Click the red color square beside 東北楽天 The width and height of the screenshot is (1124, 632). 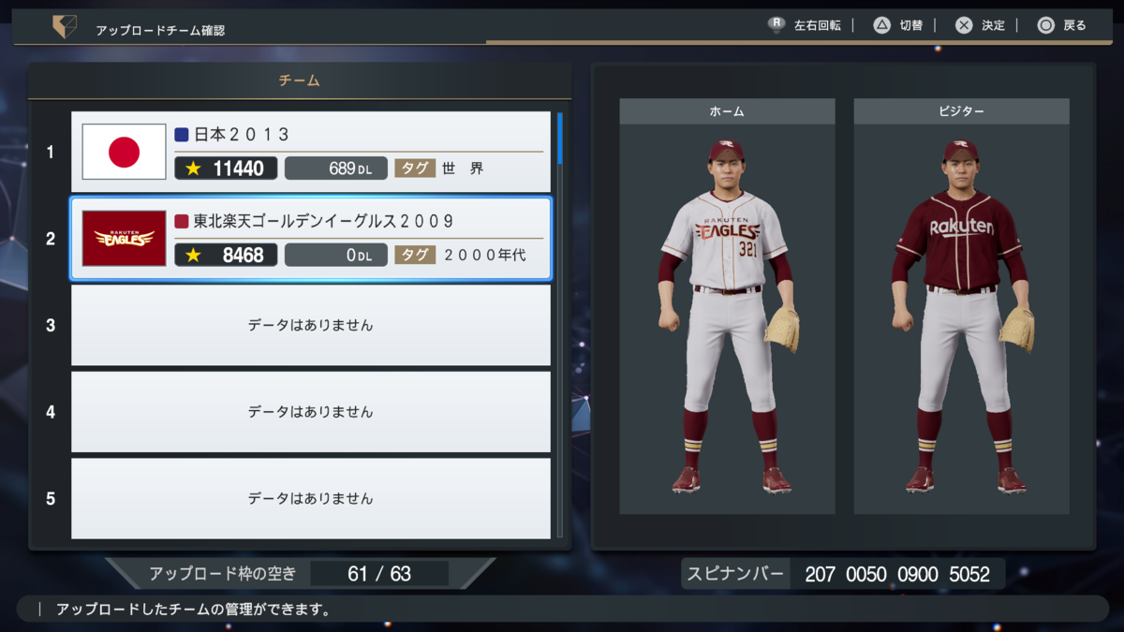182,221
